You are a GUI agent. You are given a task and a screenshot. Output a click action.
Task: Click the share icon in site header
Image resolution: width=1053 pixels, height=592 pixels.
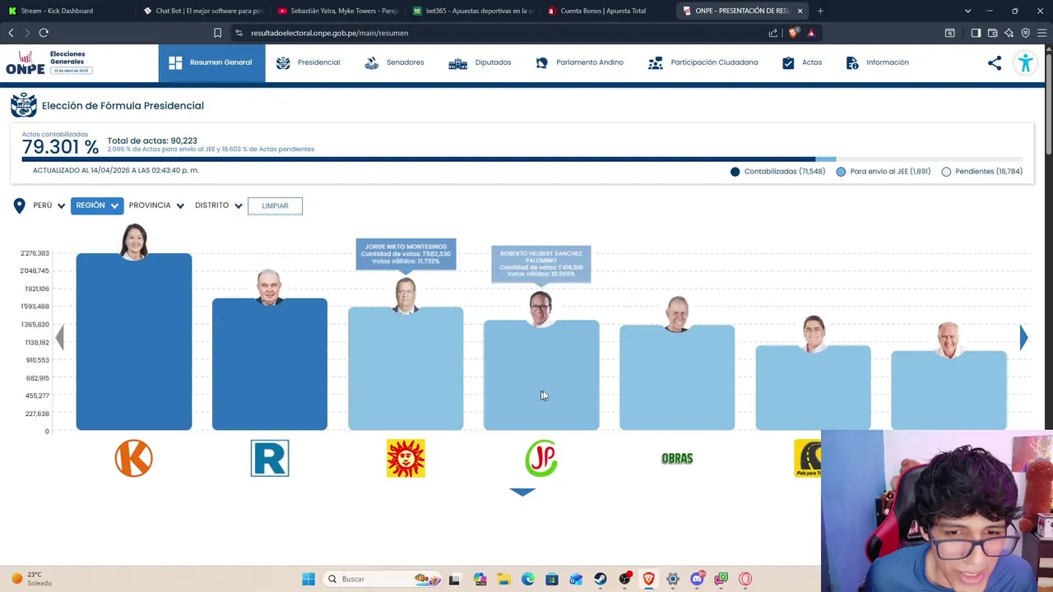coord(995,62)
